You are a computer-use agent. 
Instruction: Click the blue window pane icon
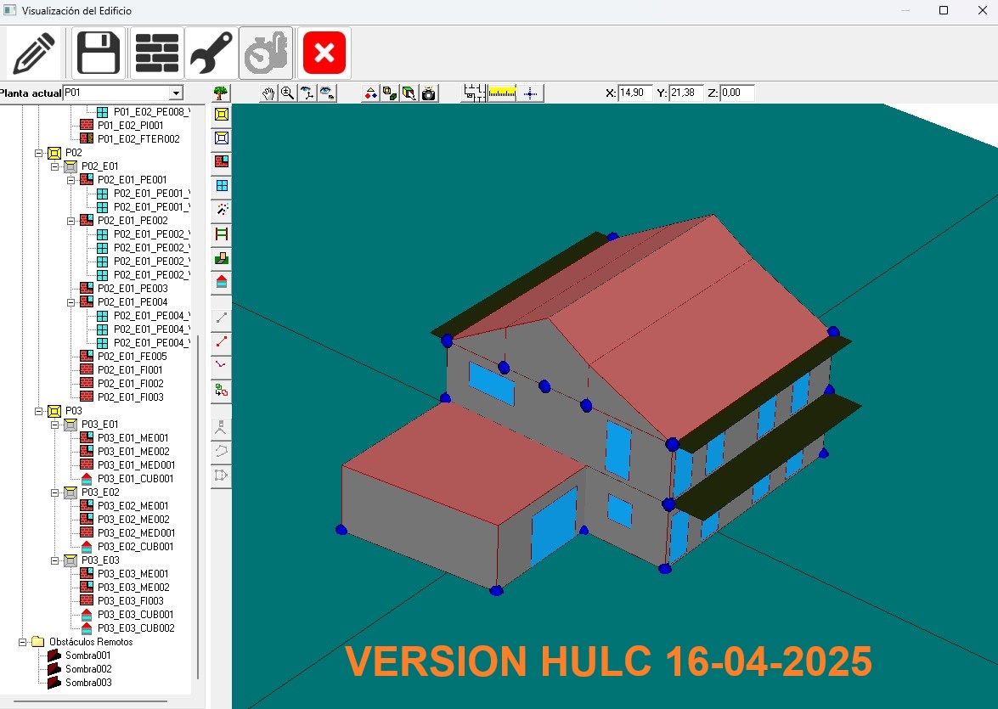click(222, 186)
